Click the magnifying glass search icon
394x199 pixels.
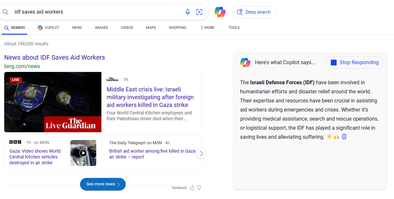tap(6, 12)
